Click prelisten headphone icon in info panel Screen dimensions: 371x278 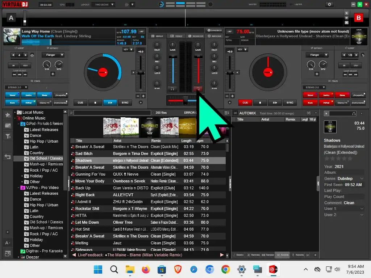[354, 113]
